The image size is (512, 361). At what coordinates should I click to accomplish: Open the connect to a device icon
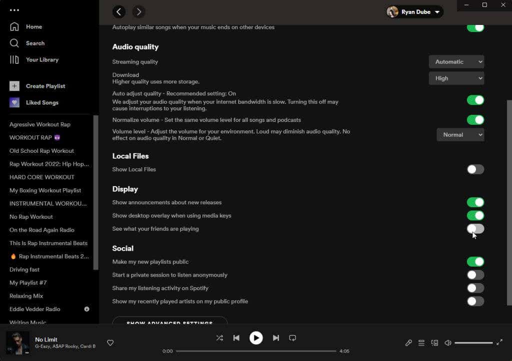(434, 343)
